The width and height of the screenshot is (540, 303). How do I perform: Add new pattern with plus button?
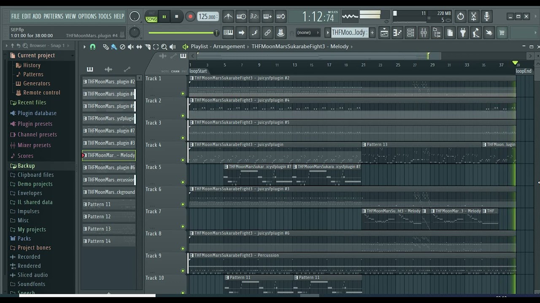(372, 32)
